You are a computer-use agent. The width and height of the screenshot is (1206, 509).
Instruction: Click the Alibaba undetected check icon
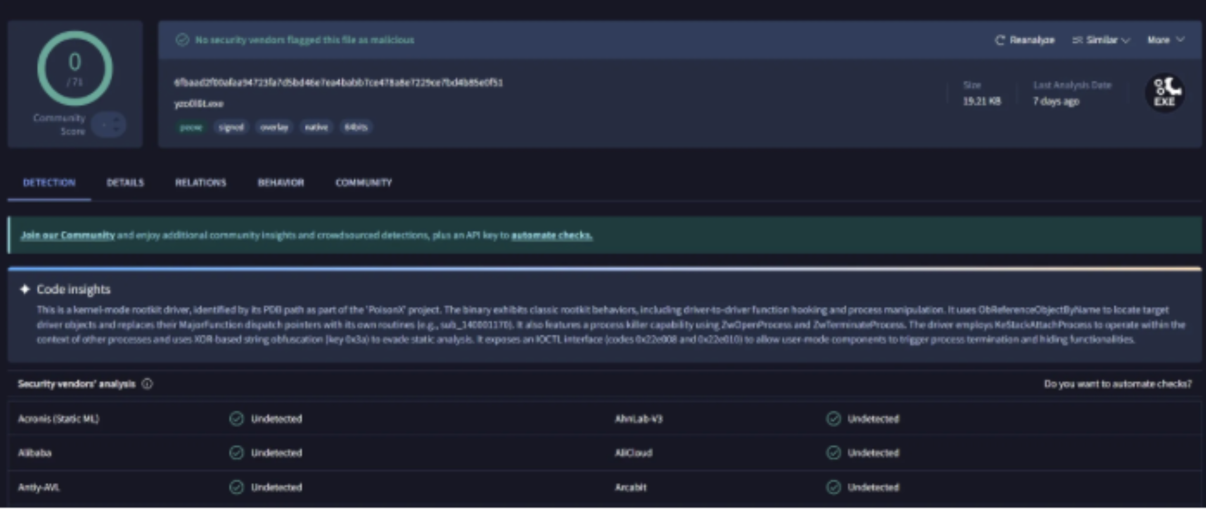point(236,453)
